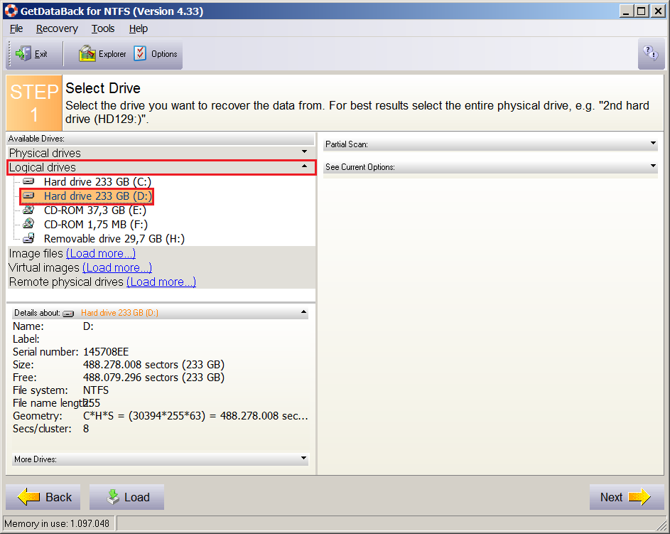Select CD-ROM 1,75 MB (F:)
The width and height of the screenshot is (670, 534).
click(96, 225)
